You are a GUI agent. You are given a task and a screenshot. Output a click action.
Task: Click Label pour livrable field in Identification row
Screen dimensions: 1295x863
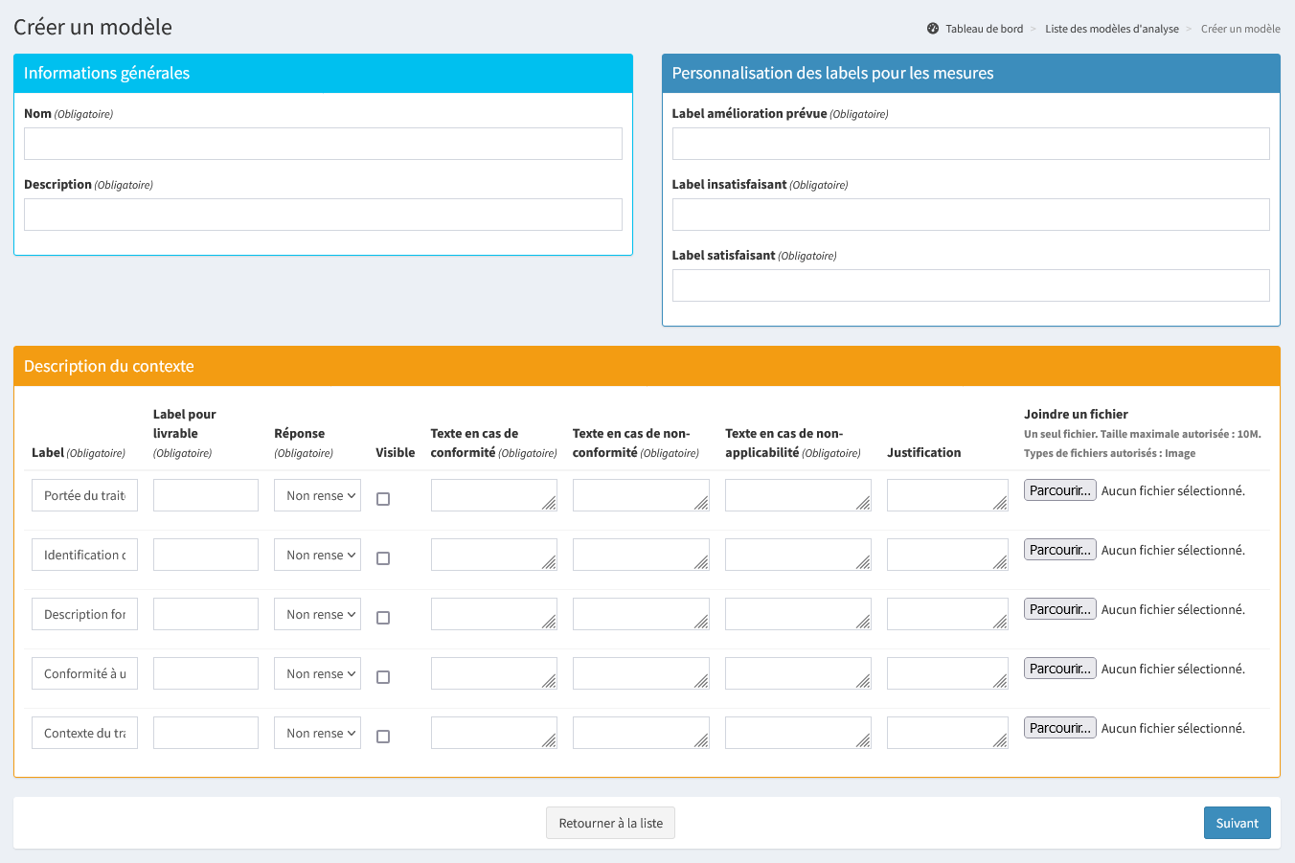(x=206, y=555)
